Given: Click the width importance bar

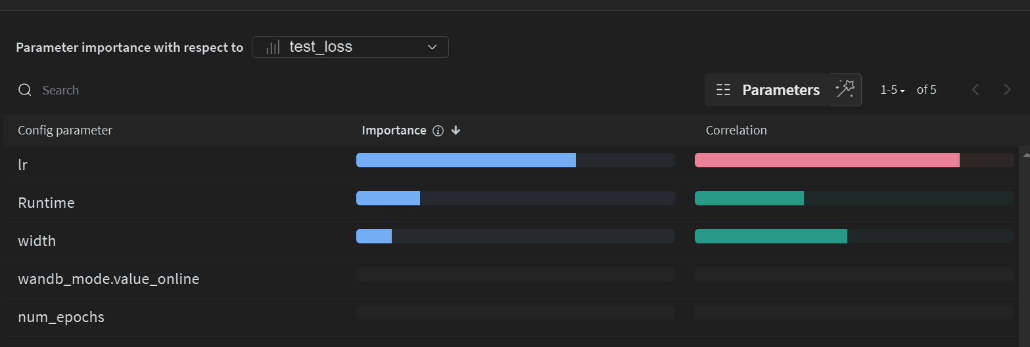Looking at the screenshot, I should pyautogui.click(x=375, y=236).
